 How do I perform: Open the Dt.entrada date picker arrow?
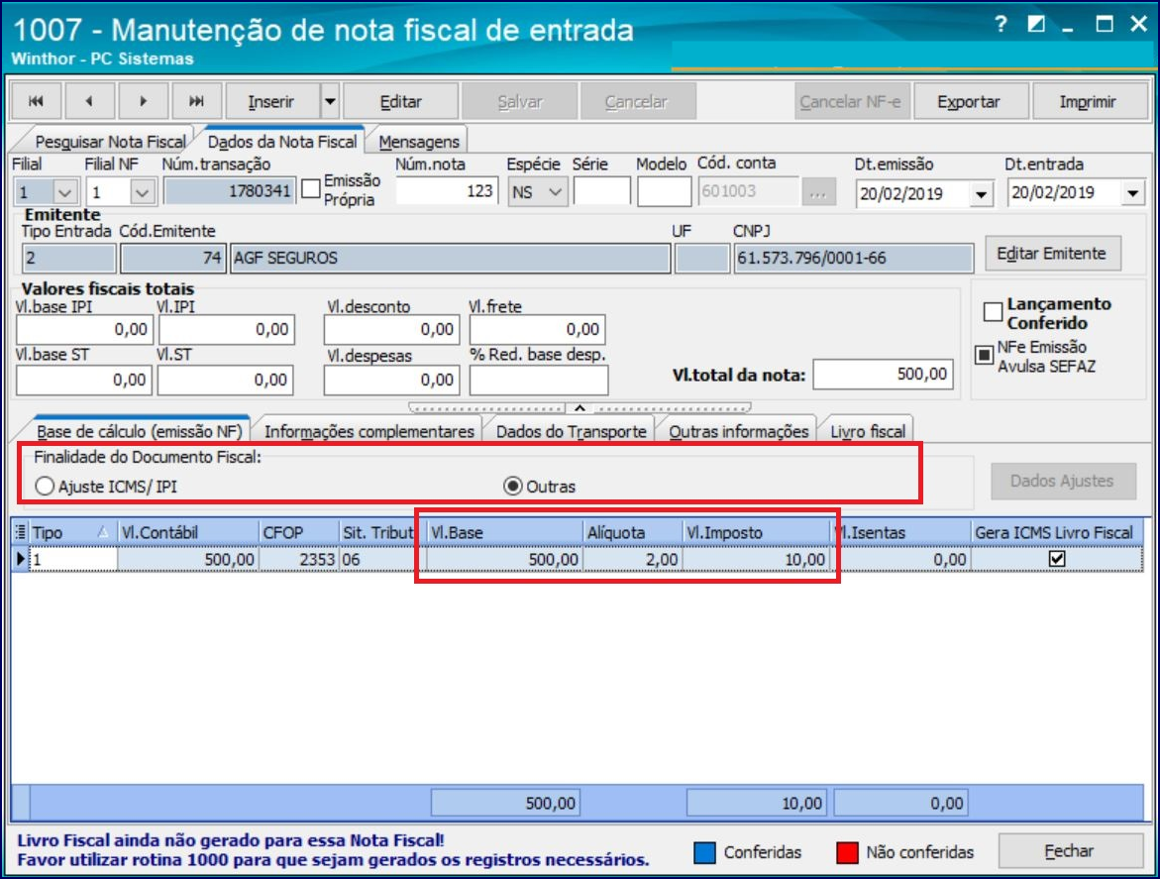click(1132, 194)
